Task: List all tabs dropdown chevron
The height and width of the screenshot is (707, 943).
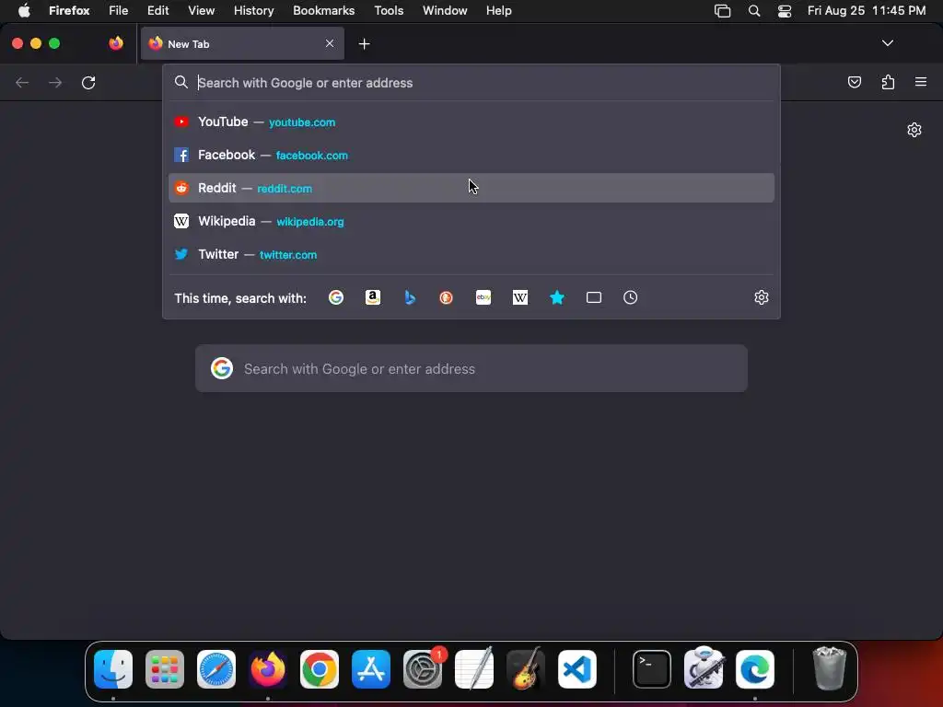Action: click(887, 43)
